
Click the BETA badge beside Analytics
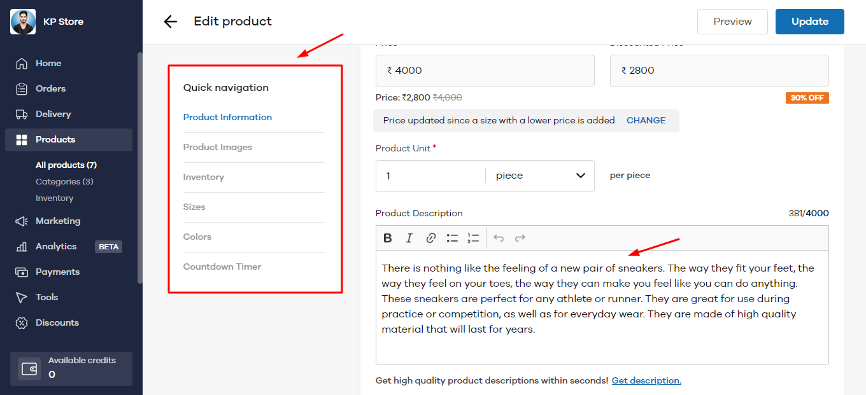point(108,247)
